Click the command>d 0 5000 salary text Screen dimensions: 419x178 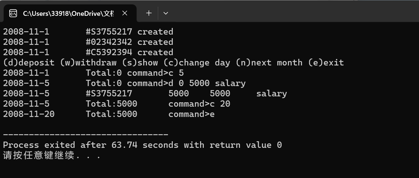pyautogui.click(x=186, y=83)
